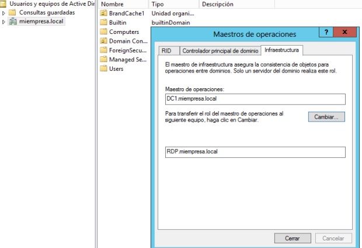The image size is (362, 248).
Task: Expand the miempresa.local domain node
Action: tap(4, 22)
